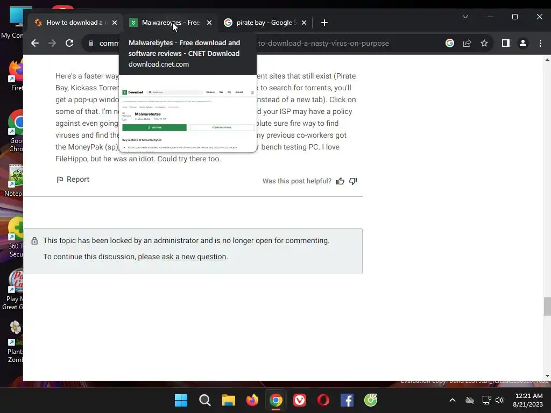Image resolution: width=551 pixels, height=413 pixels.
Task: Open the green app icon right of Facebook in taskbar
Action: (x=371, y=400)
